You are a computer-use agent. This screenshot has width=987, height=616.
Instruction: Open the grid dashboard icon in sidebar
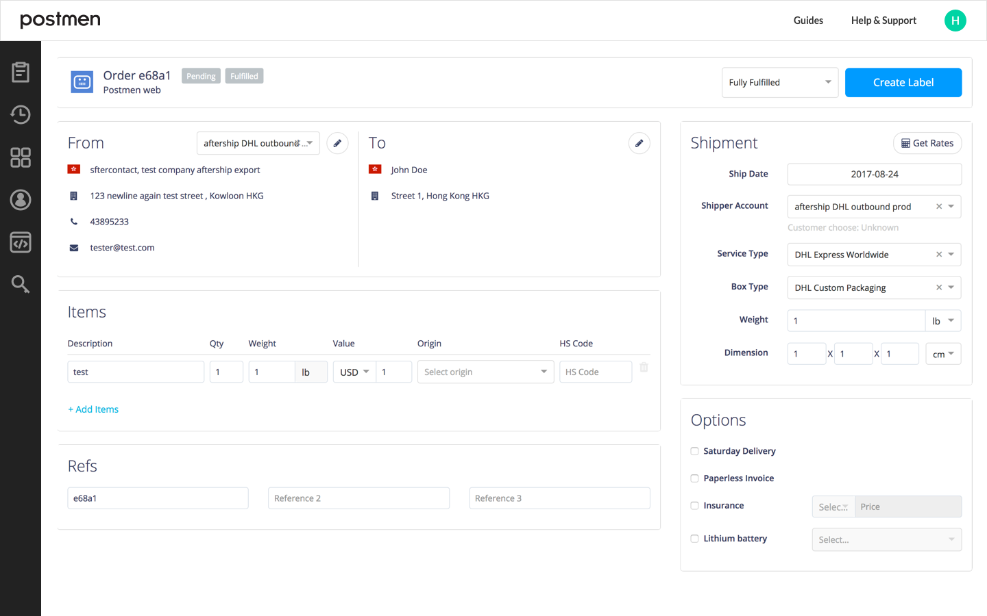click(21, 157)
